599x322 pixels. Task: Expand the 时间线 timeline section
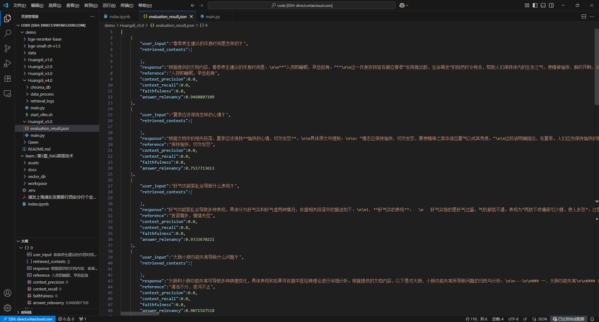[57, 312]
